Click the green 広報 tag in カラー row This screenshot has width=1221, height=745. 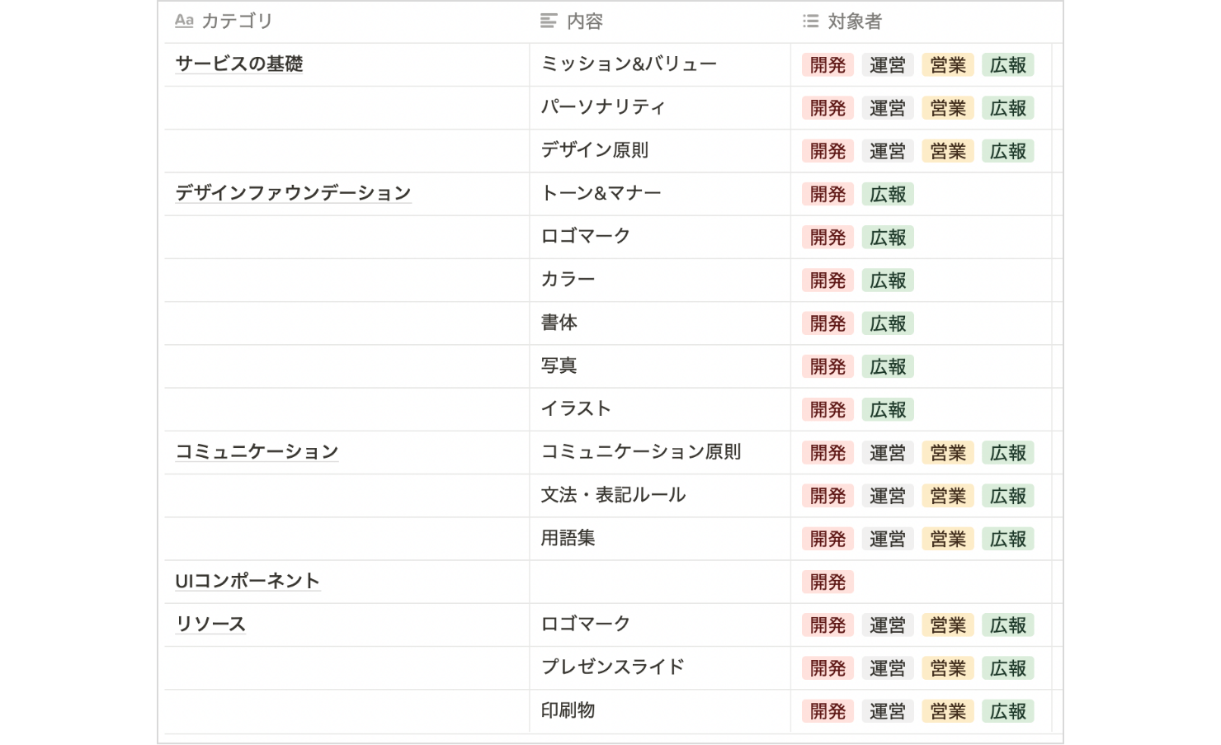[x=888, y=281]
